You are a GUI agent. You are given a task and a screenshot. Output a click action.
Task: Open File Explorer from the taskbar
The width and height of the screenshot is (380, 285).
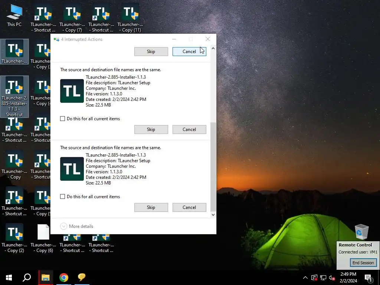pyautogui.click(x=45, y=278)
